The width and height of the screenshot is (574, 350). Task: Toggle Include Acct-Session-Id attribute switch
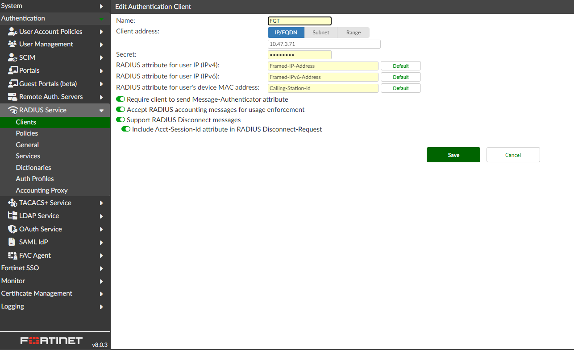[126, 129]
